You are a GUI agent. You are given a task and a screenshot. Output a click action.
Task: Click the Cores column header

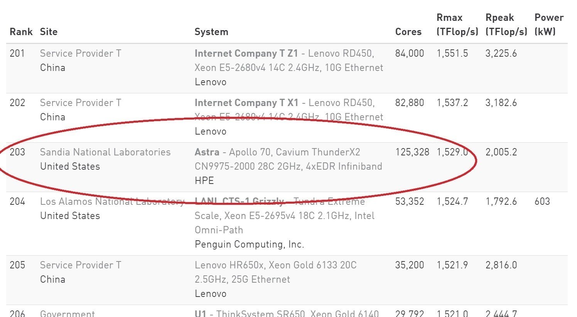(x=408, y=32)
